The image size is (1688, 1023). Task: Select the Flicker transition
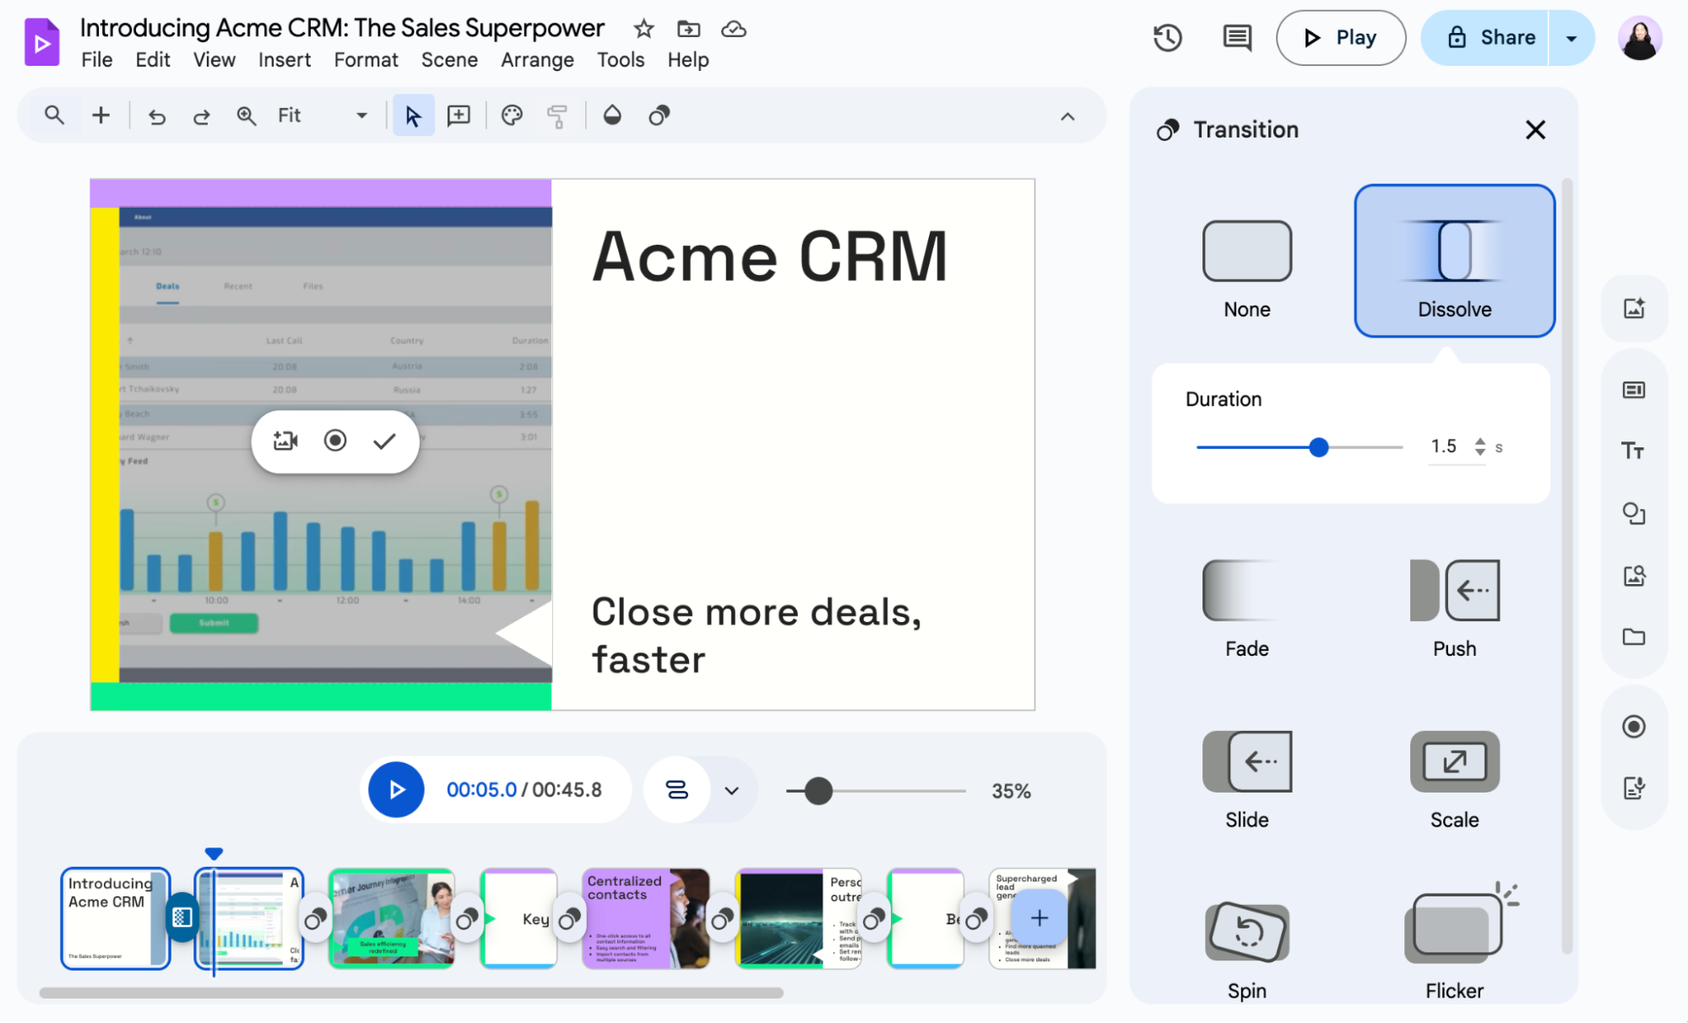tap(1454, 944)
